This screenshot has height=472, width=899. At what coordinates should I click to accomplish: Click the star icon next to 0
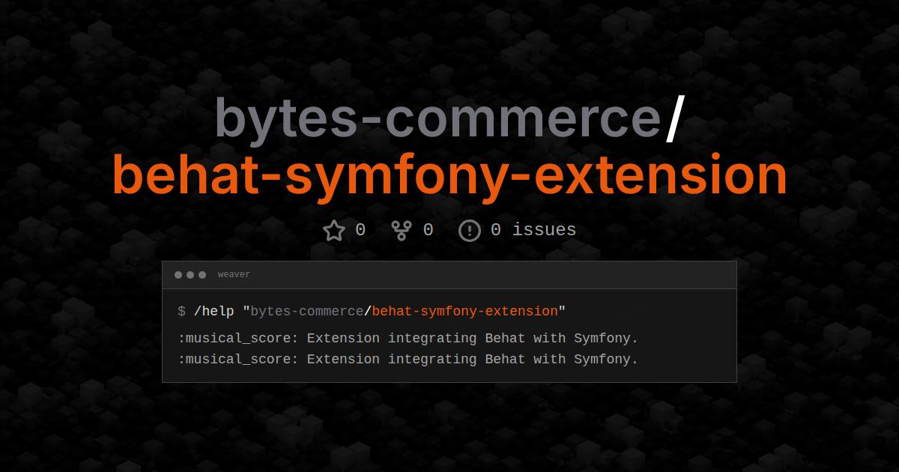coord(333,230)
